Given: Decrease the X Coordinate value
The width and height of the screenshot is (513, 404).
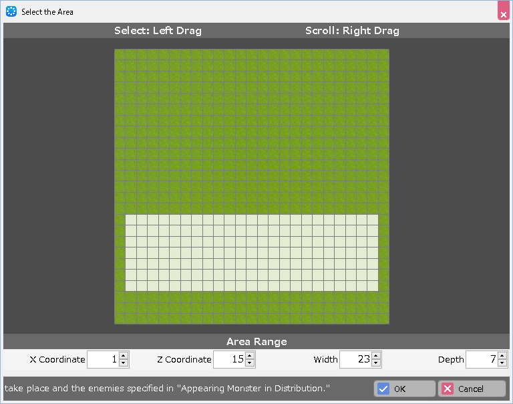Looking at the screenshot, I should click(x=124, y=363).
